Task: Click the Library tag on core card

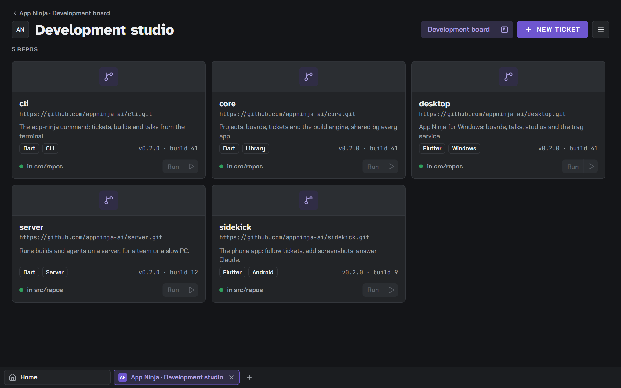Action: tap(256, 148)
